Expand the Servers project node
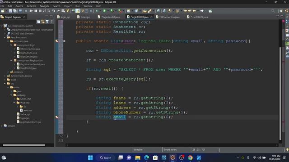 coord(2,126)
